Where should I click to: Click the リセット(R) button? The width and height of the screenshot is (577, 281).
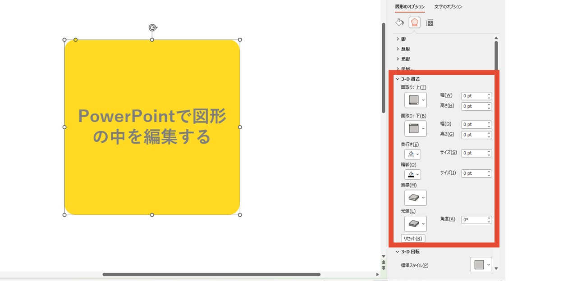413,239
